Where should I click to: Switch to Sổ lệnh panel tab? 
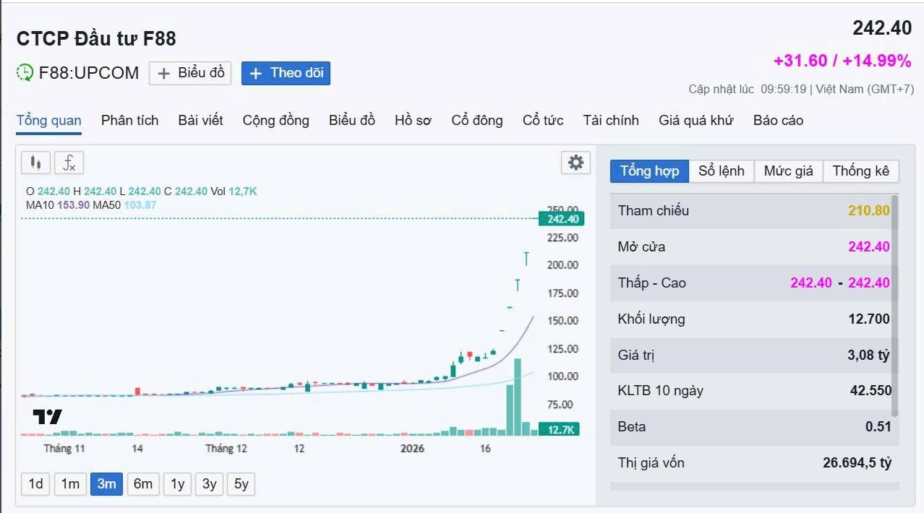pyautogui.click(x=722, y=171)
